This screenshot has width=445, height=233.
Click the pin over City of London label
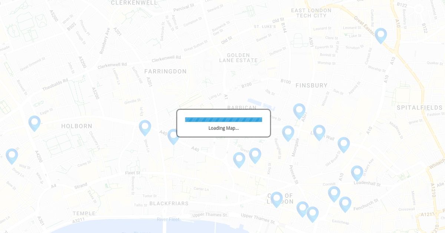pyautogui.click(x=277, y=199)
